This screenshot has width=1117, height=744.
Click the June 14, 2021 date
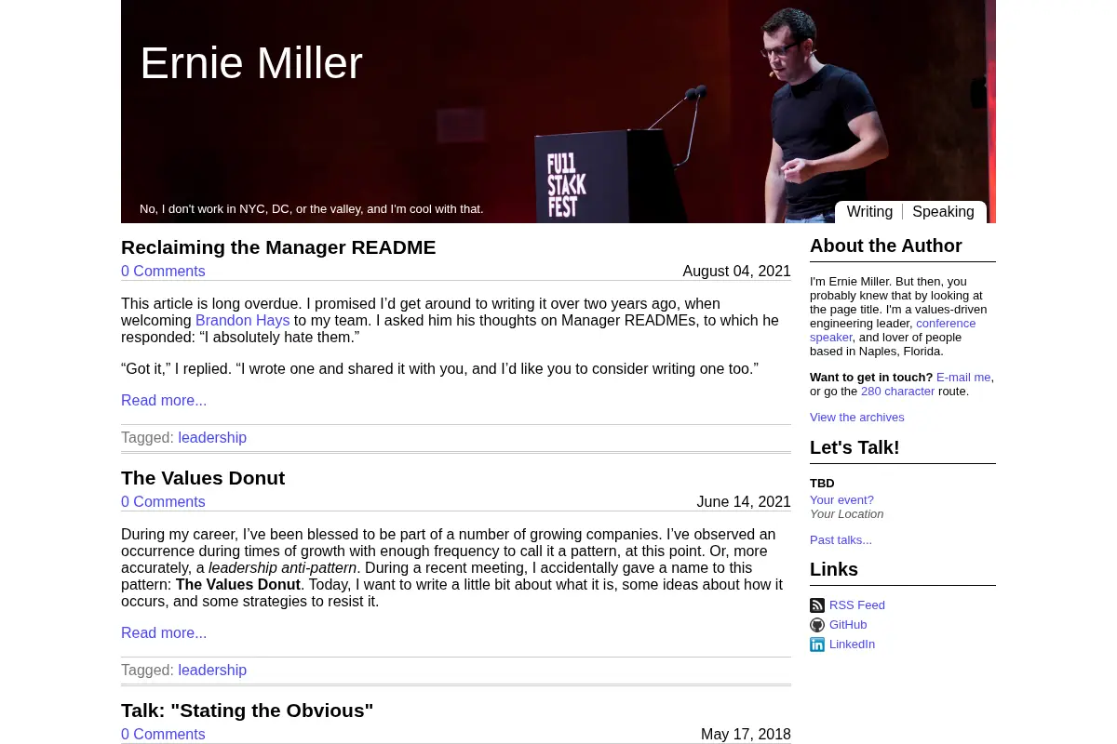point(744,502)
